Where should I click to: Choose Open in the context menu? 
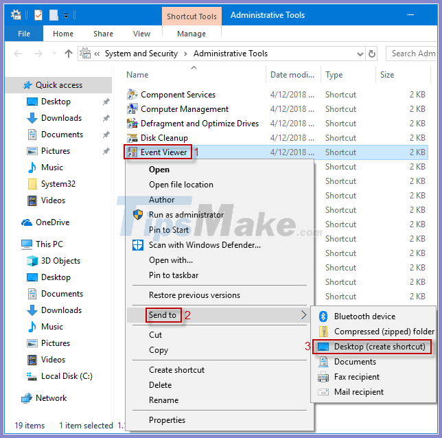coord(159,170)
